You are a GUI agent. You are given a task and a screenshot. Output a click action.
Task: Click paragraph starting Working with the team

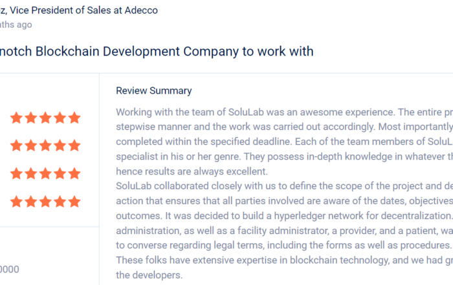284,142
